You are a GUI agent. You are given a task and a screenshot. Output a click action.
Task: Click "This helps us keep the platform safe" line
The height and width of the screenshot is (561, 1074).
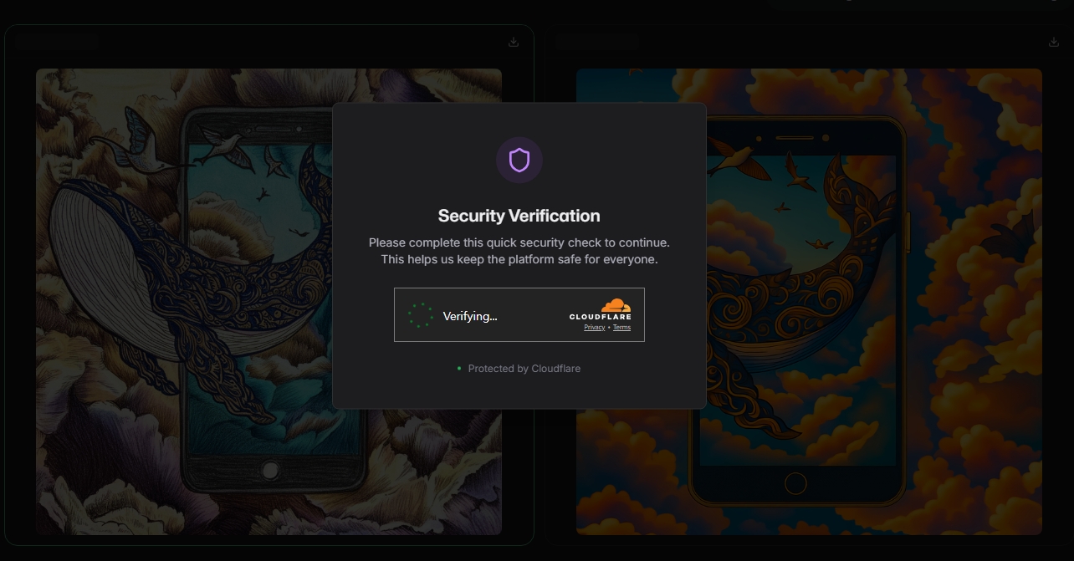tap(519, 259)
